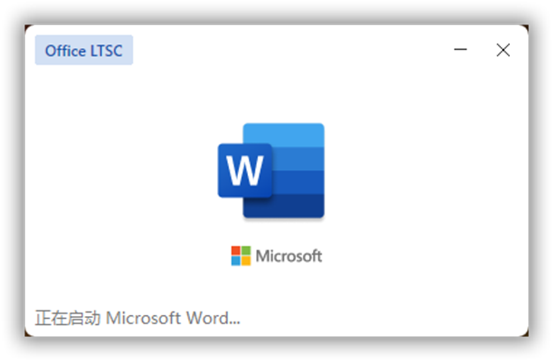Click the "正在启动 Microsoft Word..." status text
This screenshot has height=362, width=554.
tap(137, 318)
